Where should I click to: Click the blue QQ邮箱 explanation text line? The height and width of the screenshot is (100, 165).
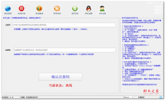[54, 54]
